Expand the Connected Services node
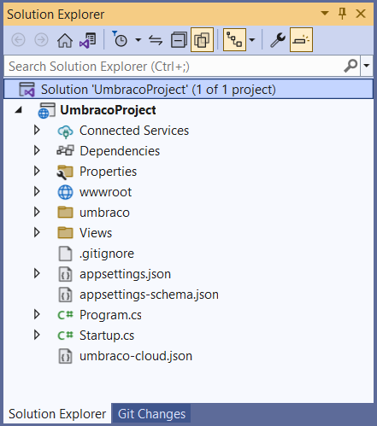Viewport: 377px width, 426px height. (37, 131)
